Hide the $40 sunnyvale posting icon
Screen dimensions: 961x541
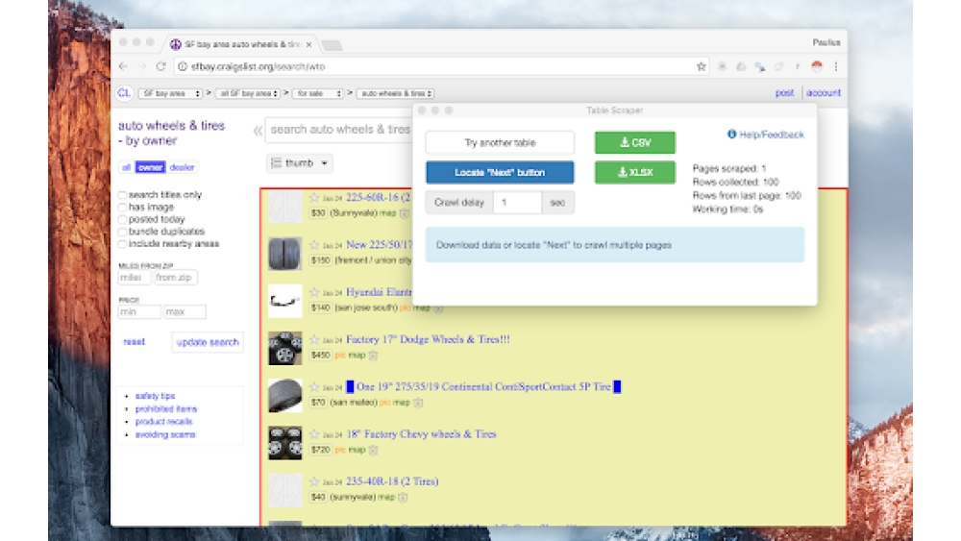403,497
